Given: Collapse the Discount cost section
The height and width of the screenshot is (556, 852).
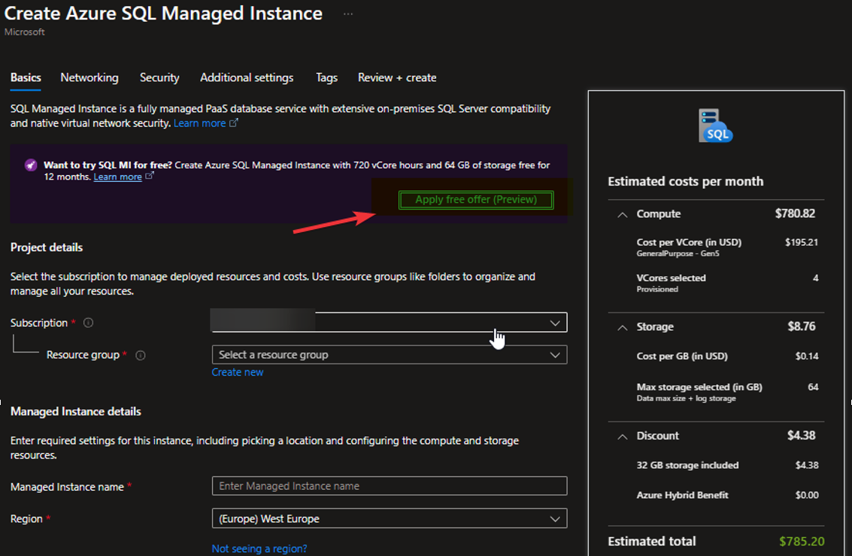Looking at the screenshot, I should coord(622,436).
